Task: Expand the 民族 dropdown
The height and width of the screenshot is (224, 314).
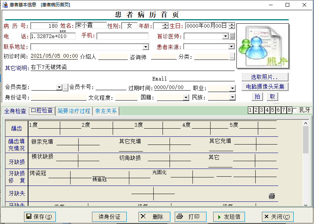Action: click(232, 97)
